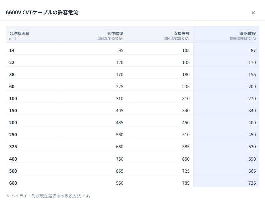This screenshot has height=202, width=265.
Task: Click the 公称断面積 column header
Action: (19, 33)
